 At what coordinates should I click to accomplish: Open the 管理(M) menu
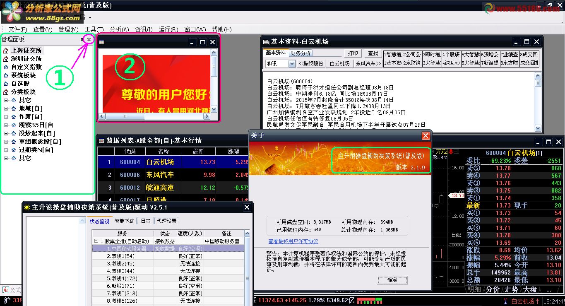[x=68, y=29]
